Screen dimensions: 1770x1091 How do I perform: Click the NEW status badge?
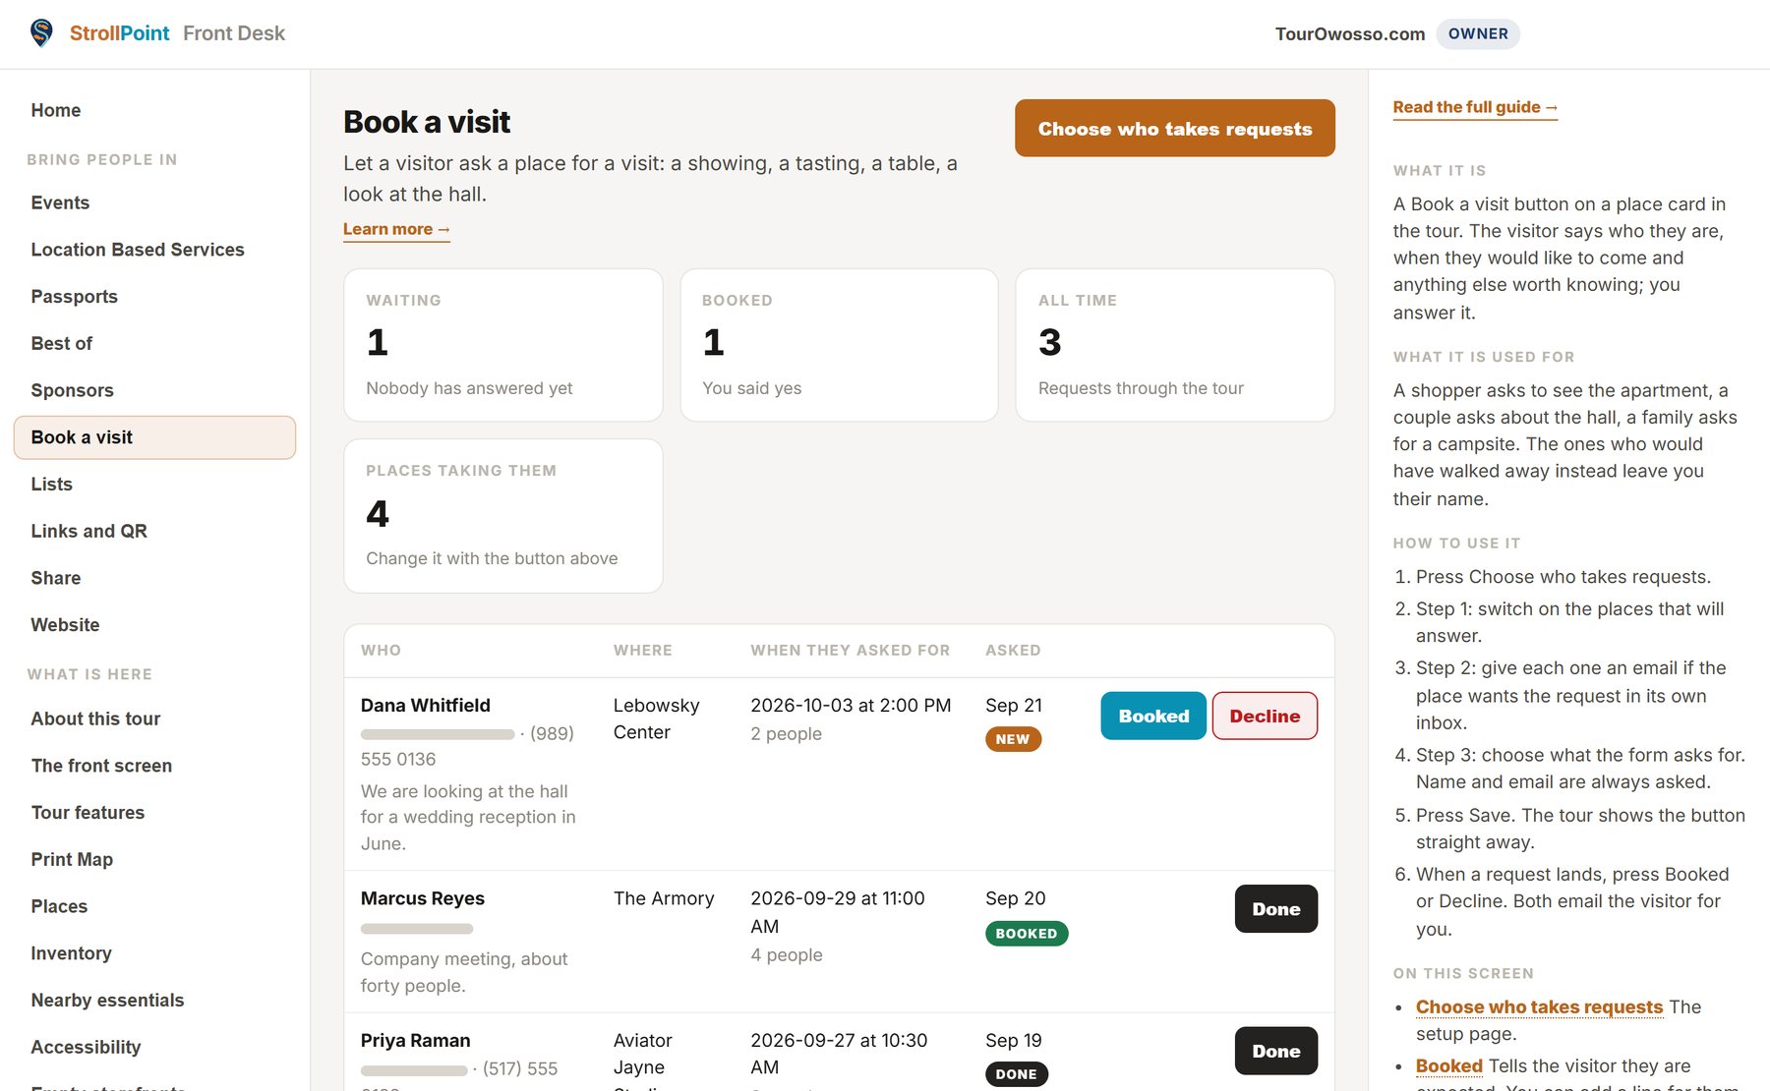coord(1013,739)
